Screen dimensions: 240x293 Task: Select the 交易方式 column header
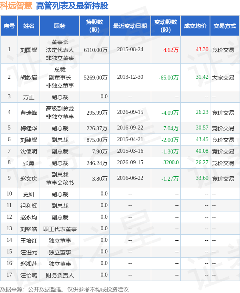pos(225,26)
